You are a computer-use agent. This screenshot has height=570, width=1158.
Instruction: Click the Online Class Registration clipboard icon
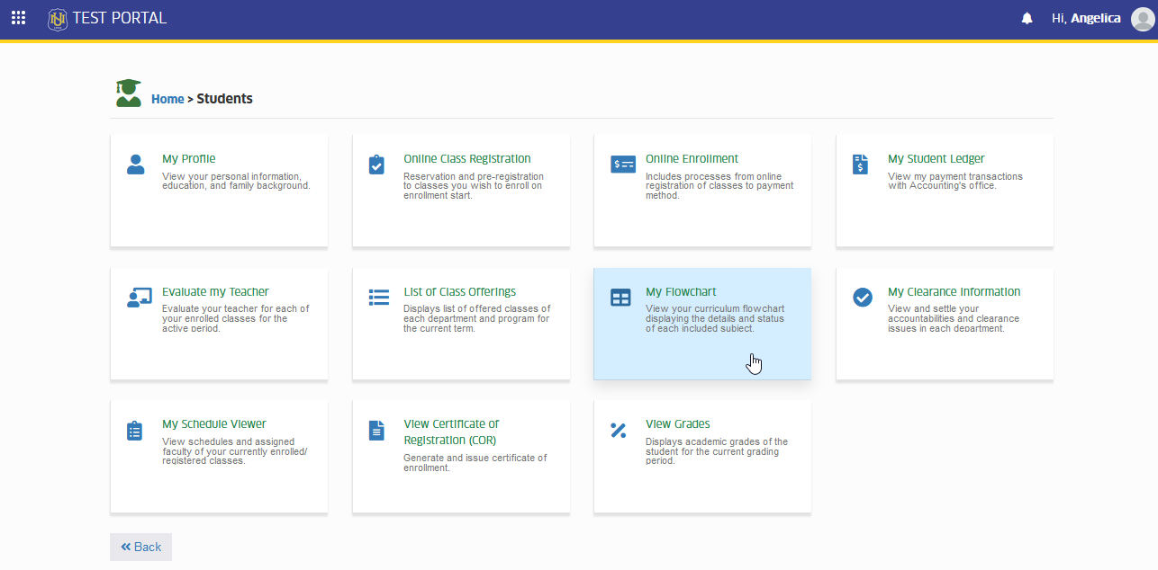tap(377, 165)
